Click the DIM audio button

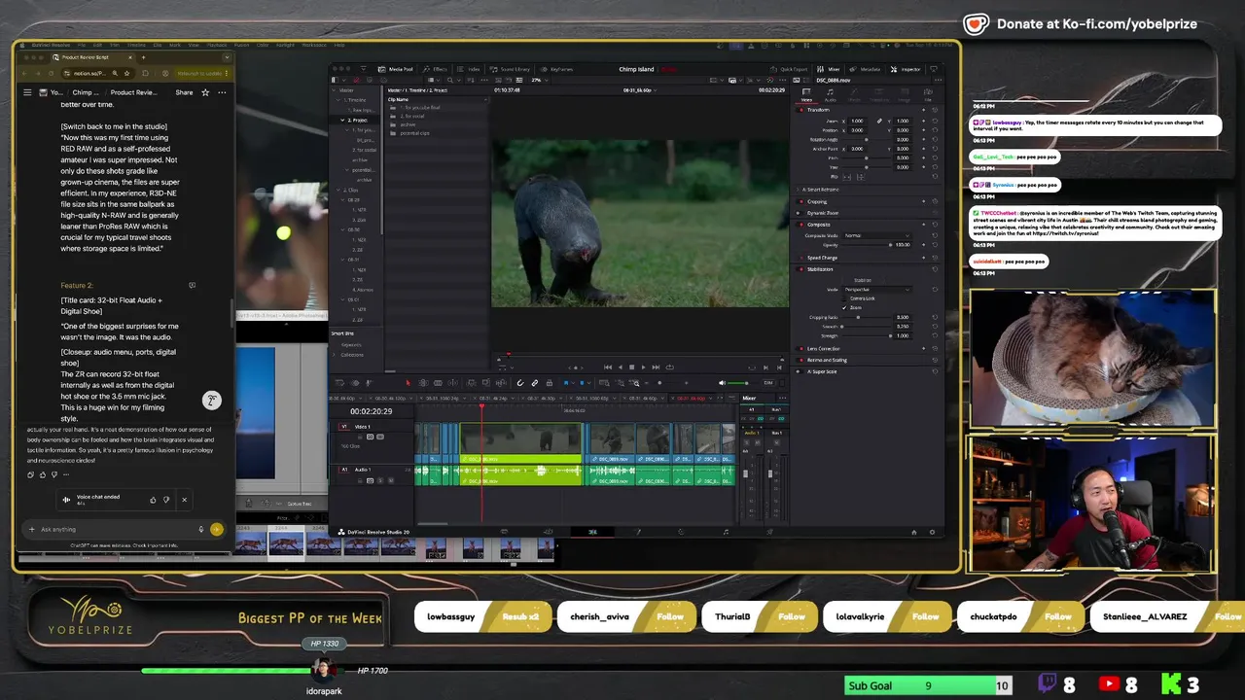pyautogui.click(x=767, y=383)
